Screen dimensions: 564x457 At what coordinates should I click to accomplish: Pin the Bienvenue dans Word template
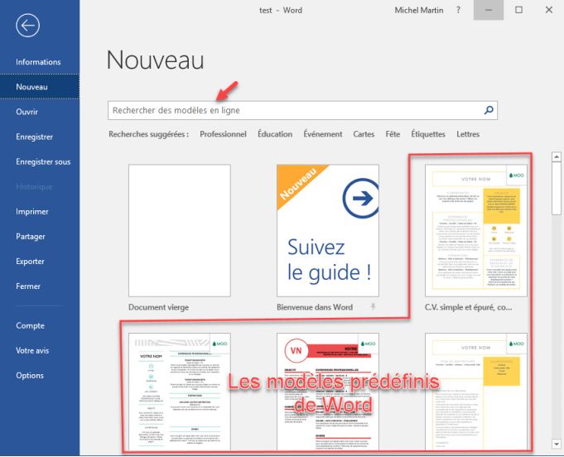(x=372, y=307)
